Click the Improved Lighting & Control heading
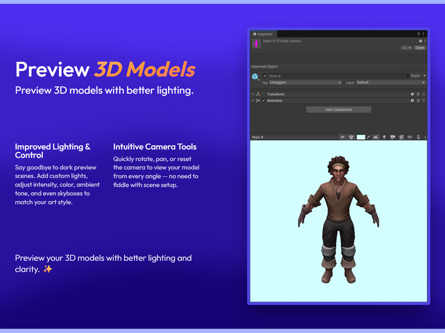 point(53,151)
